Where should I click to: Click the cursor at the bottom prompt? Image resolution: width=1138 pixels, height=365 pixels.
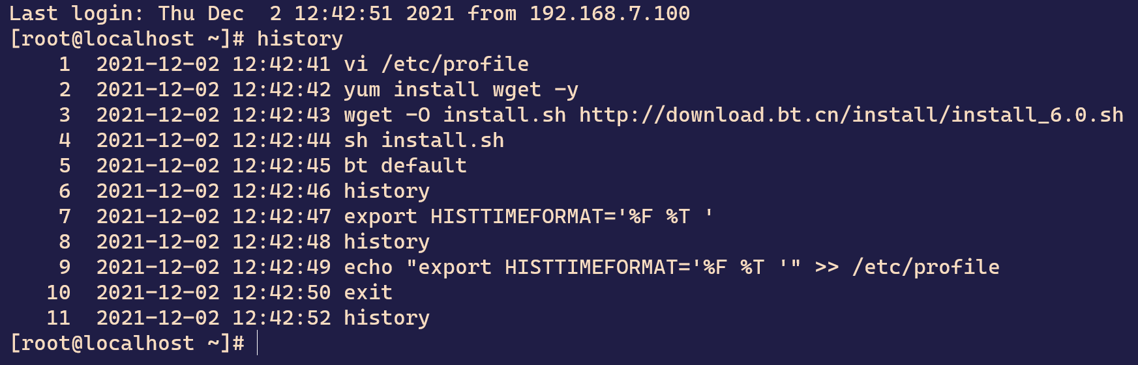258,343
